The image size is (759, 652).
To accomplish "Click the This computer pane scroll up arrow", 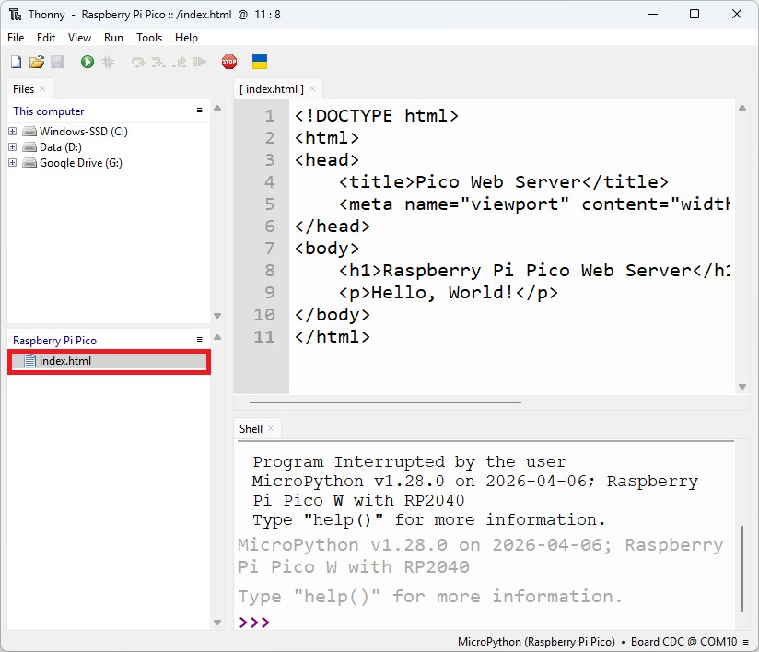I will pyautogui.click(x=217, y=108).
